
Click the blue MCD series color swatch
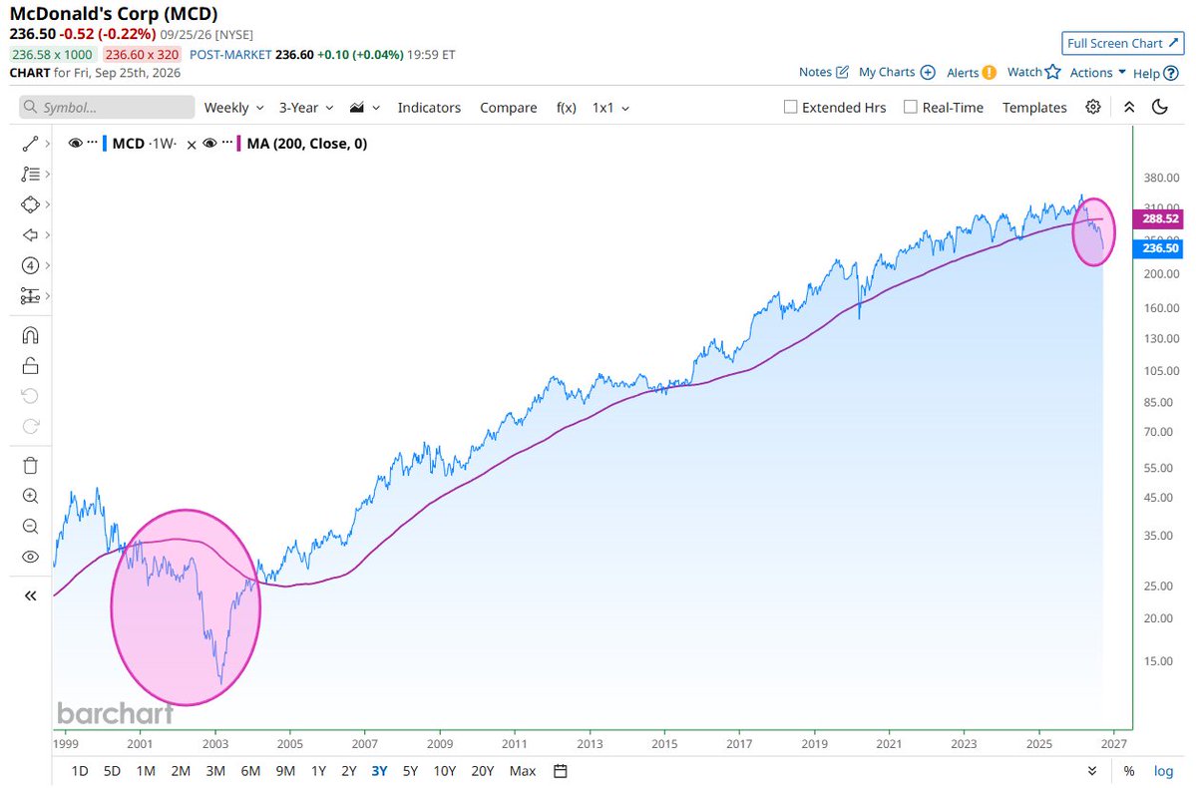coord(105,144)
